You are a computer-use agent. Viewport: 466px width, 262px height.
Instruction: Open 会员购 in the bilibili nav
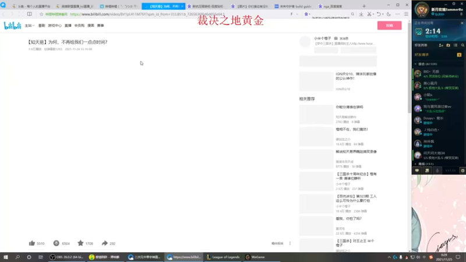tap(79, 26)
